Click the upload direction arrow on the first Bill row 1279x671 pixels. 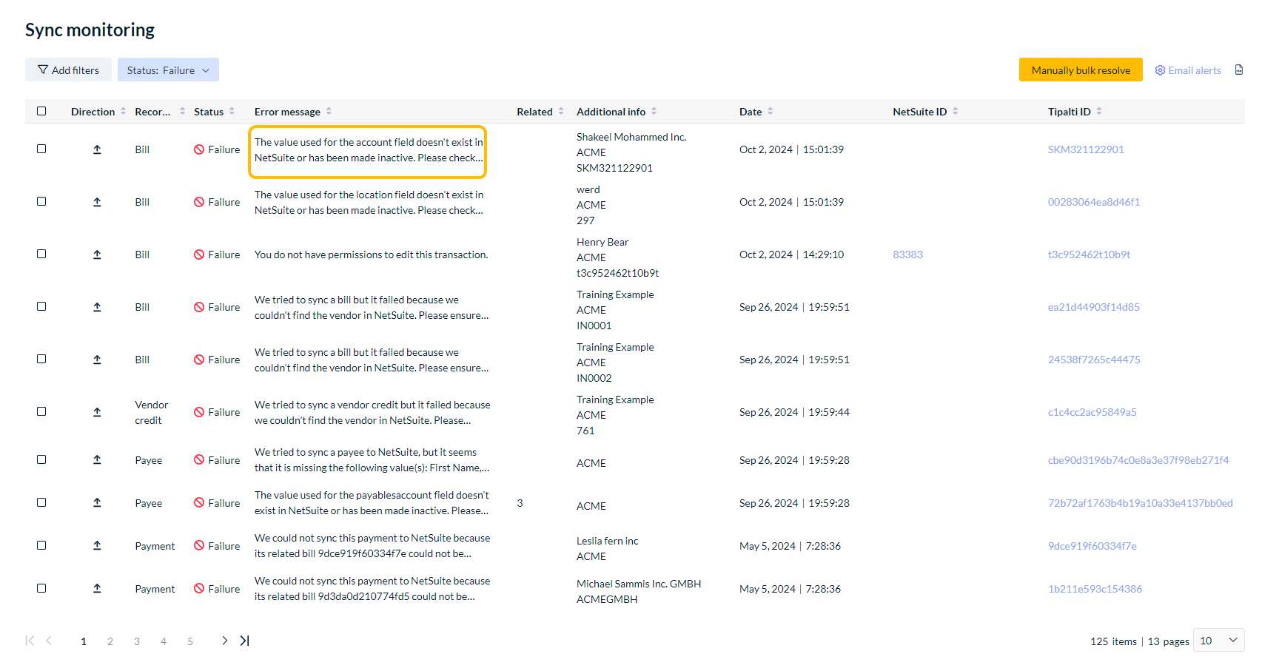tap(97, 149)
